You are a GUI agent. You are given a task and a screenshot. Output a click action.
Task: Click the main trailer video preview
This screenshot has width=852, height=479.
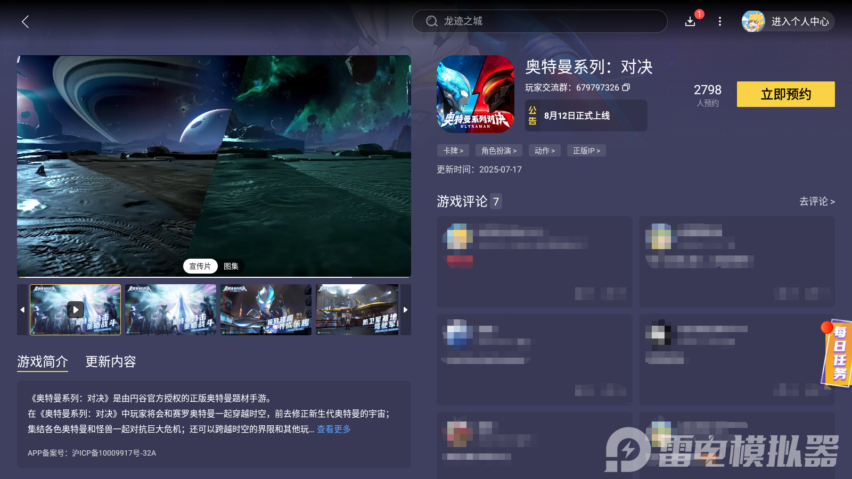tap(214, 166)
